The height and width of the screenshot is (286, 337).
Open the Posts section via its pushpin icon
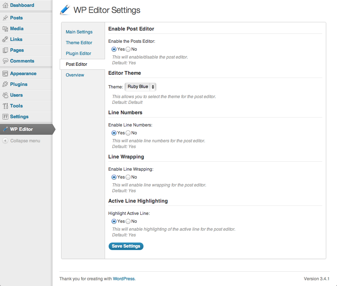click(x=6, y=18)
